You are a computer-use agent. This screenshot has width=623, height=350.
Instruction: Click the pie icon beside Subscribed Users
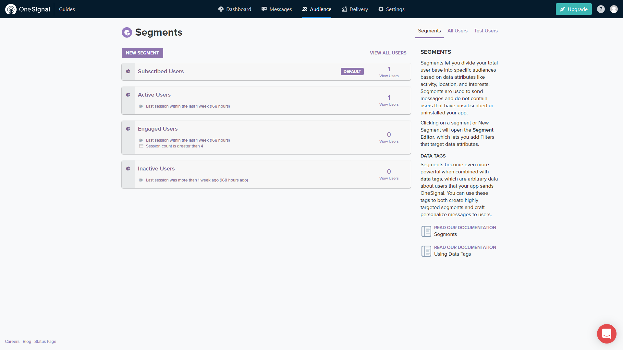[x=128, y=71]
